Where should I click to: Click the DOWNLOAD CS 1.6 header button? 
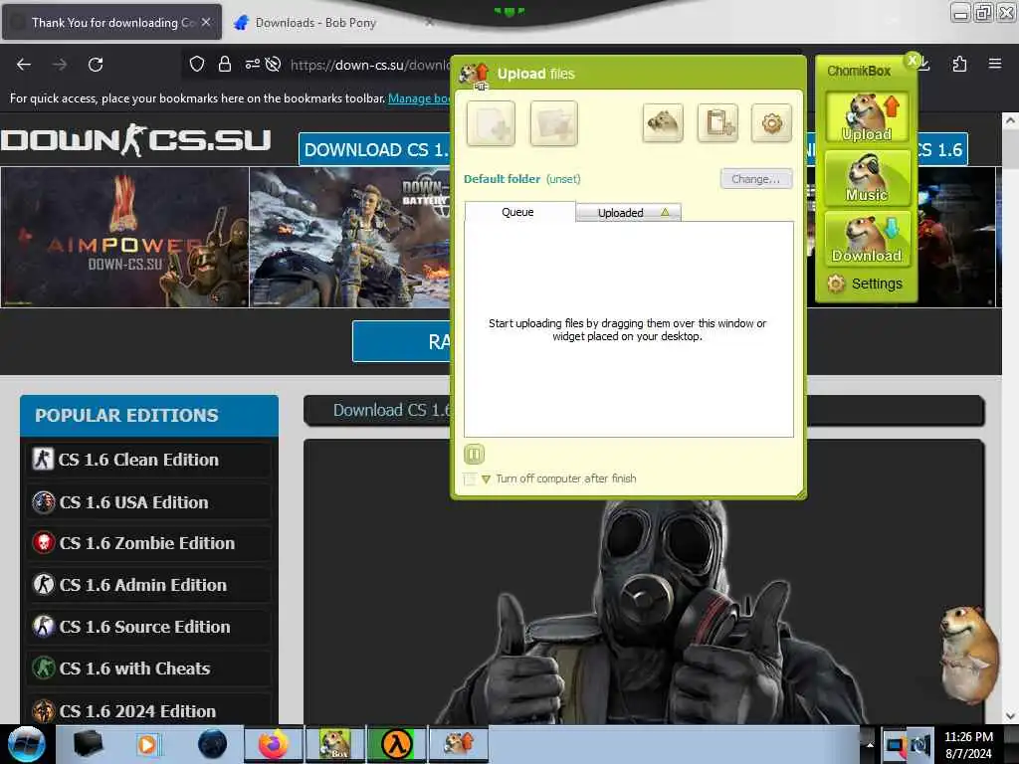(x=374, y=149)
